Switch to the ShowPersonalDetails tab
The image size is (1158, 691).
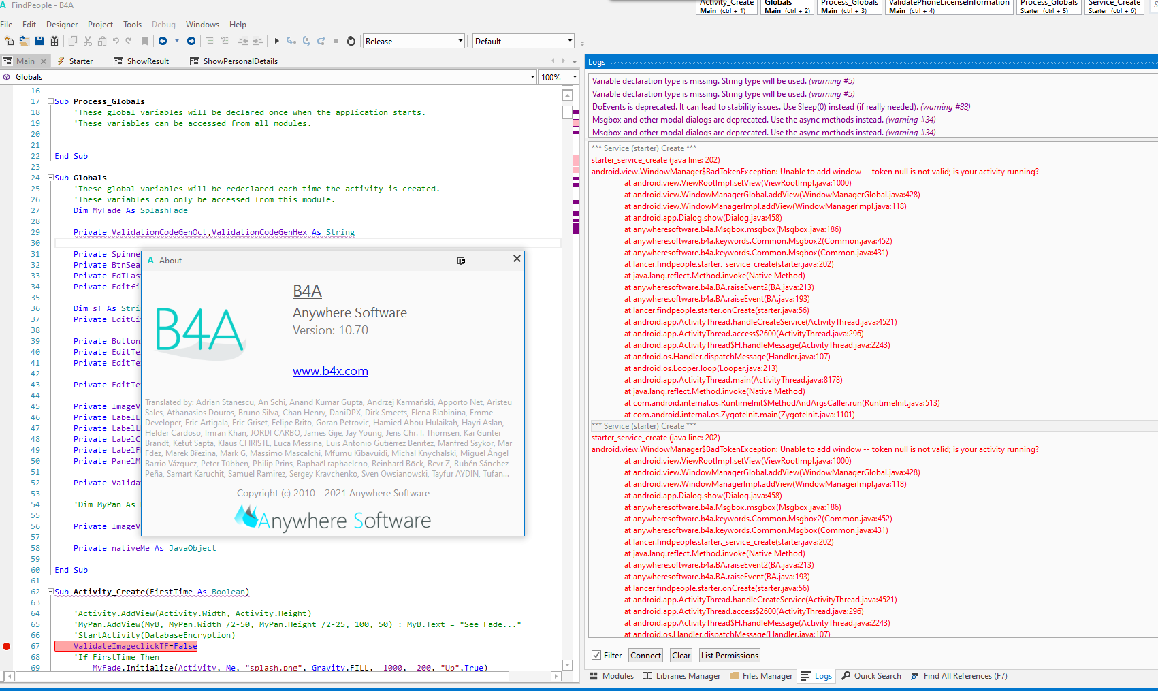pos(234,61)
